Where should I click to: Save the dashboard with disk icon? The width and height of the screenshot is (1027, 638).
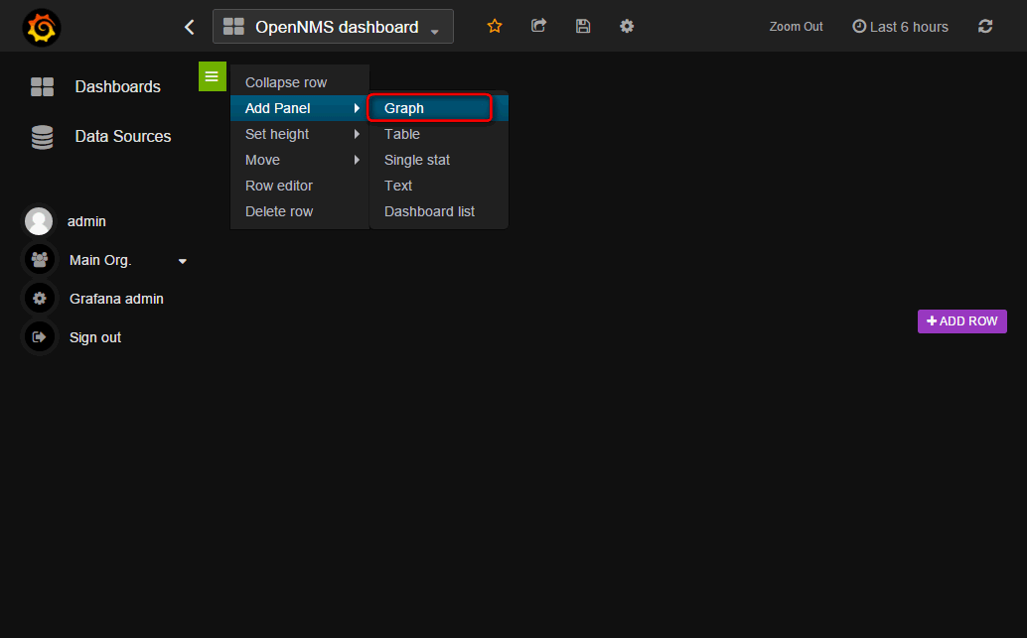pos(583,26)
